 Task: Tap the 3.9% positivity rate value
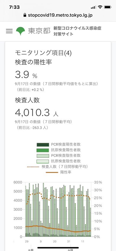click(26, 75)
